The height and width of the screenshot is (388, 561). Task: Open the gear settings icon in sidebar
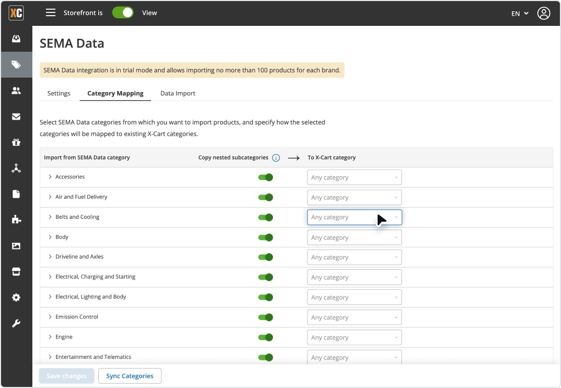[x=16, y=297]
